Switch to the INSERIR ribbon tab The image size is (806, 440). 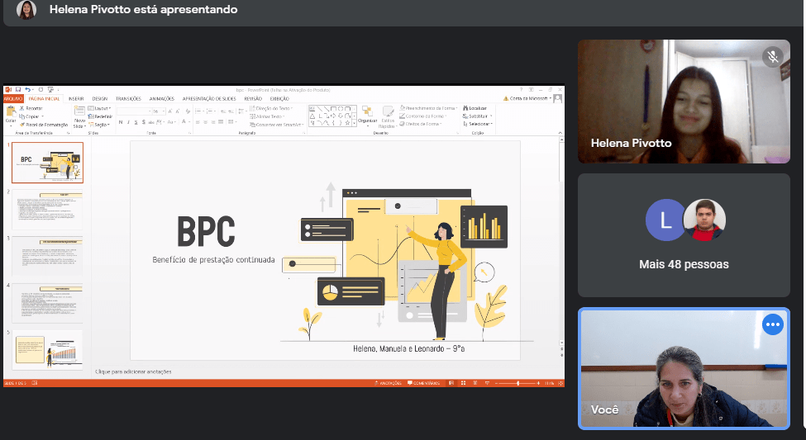point(76,98)
